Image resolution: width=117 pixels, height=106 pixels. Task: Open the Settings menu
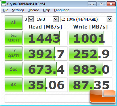18,10
